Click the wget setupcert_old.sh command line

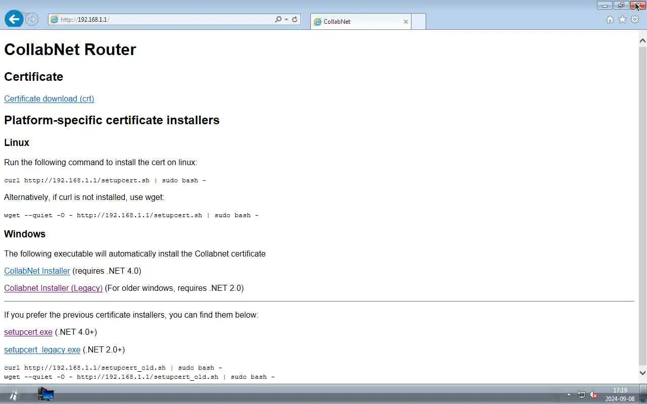[140, 377]
